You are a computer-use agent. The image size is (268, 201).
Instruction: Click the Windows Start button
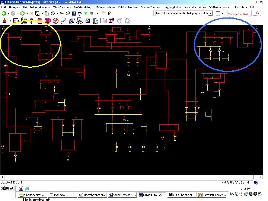click(x=7, y=188)
